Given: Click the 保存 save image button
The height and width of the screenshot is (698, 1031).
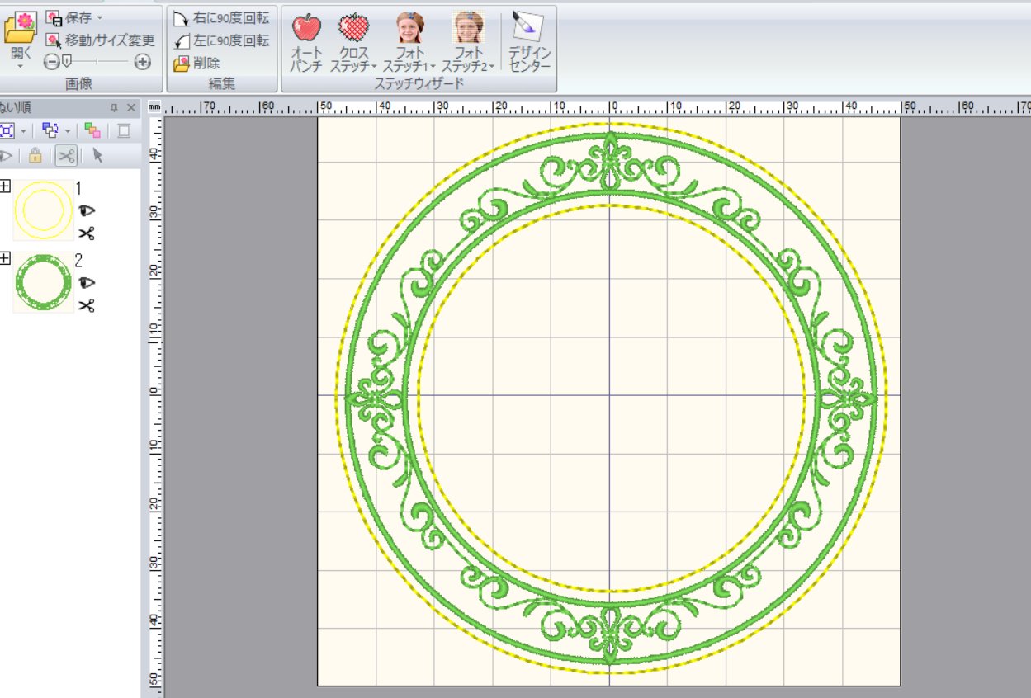Looking at the screenshot, I should 70,17.
